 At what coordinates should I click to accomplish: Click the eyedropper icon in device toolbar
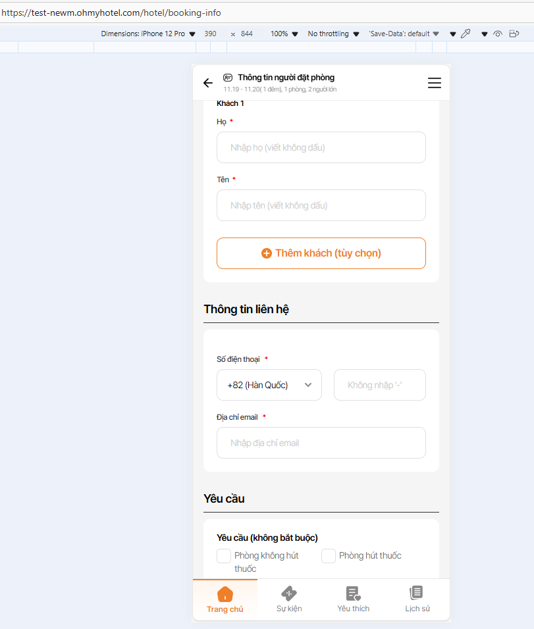pyautogui.click(x=466, y=34)
